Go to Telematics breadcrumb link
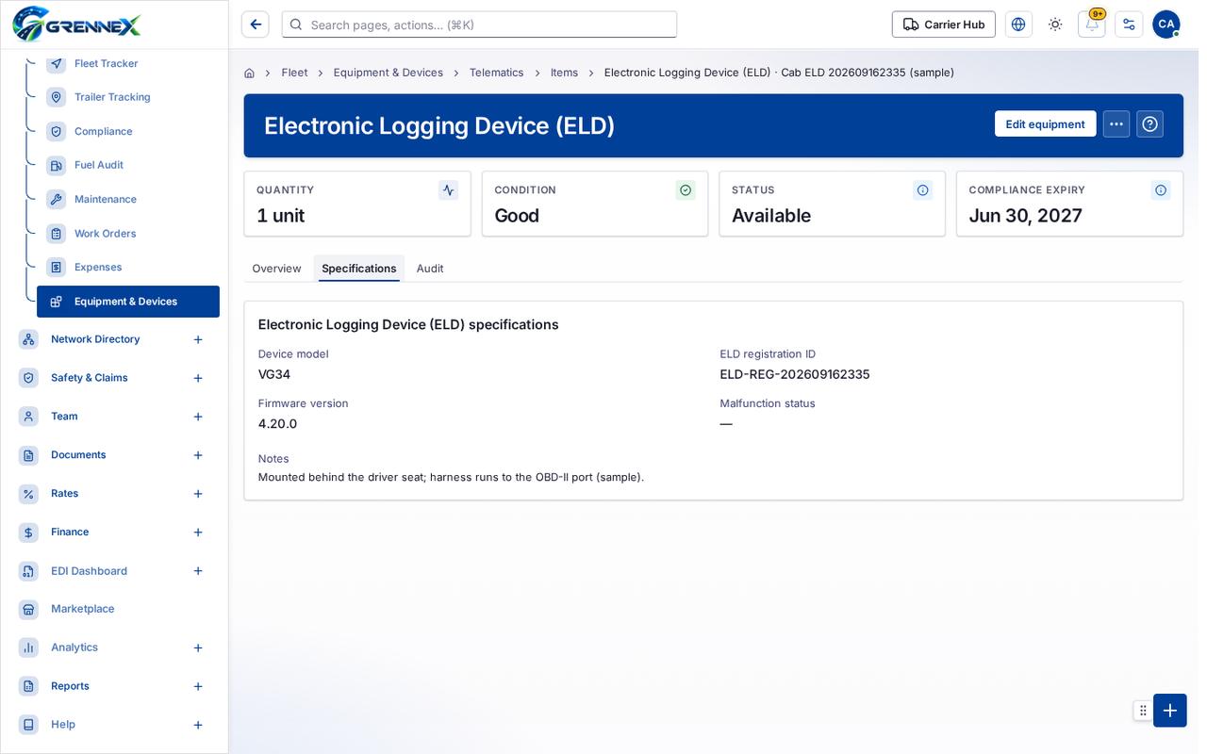 coord(496,73)
